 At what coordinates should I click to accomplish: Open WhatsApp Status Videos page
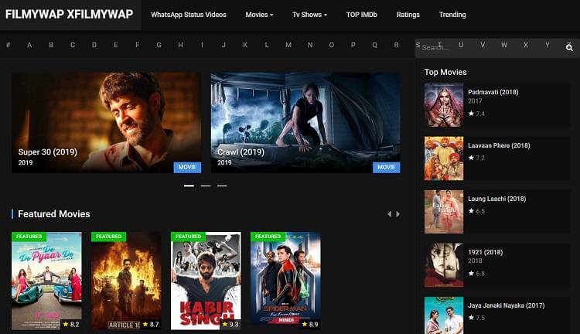[x=189, y=15]
